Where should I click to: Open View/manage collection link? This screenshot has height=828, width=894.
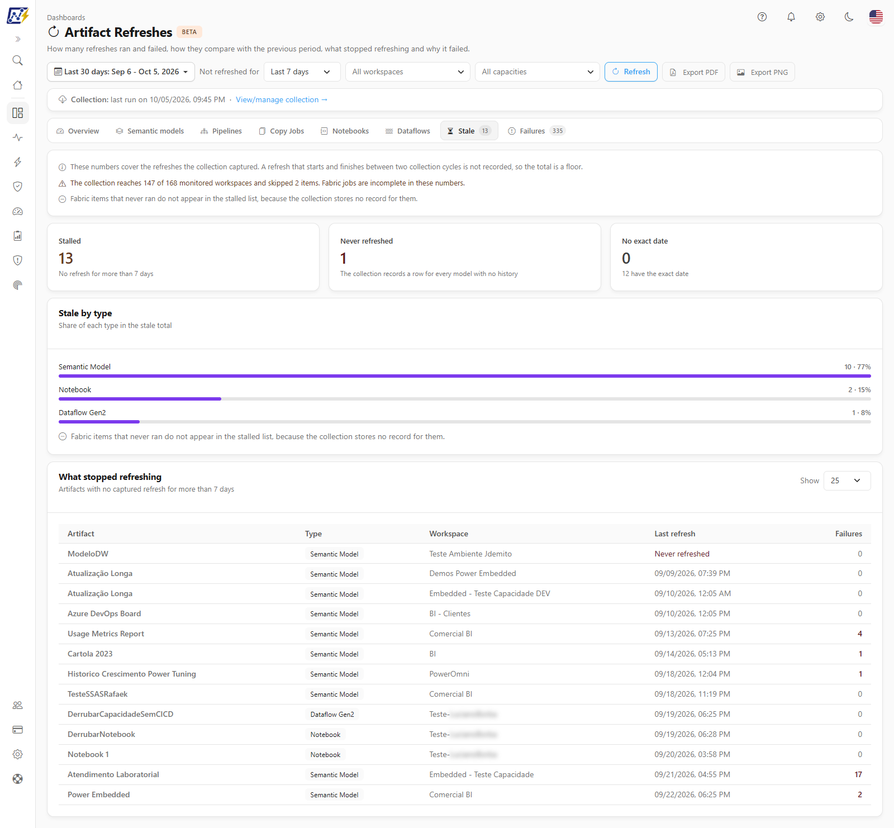[x=282, y=99]
